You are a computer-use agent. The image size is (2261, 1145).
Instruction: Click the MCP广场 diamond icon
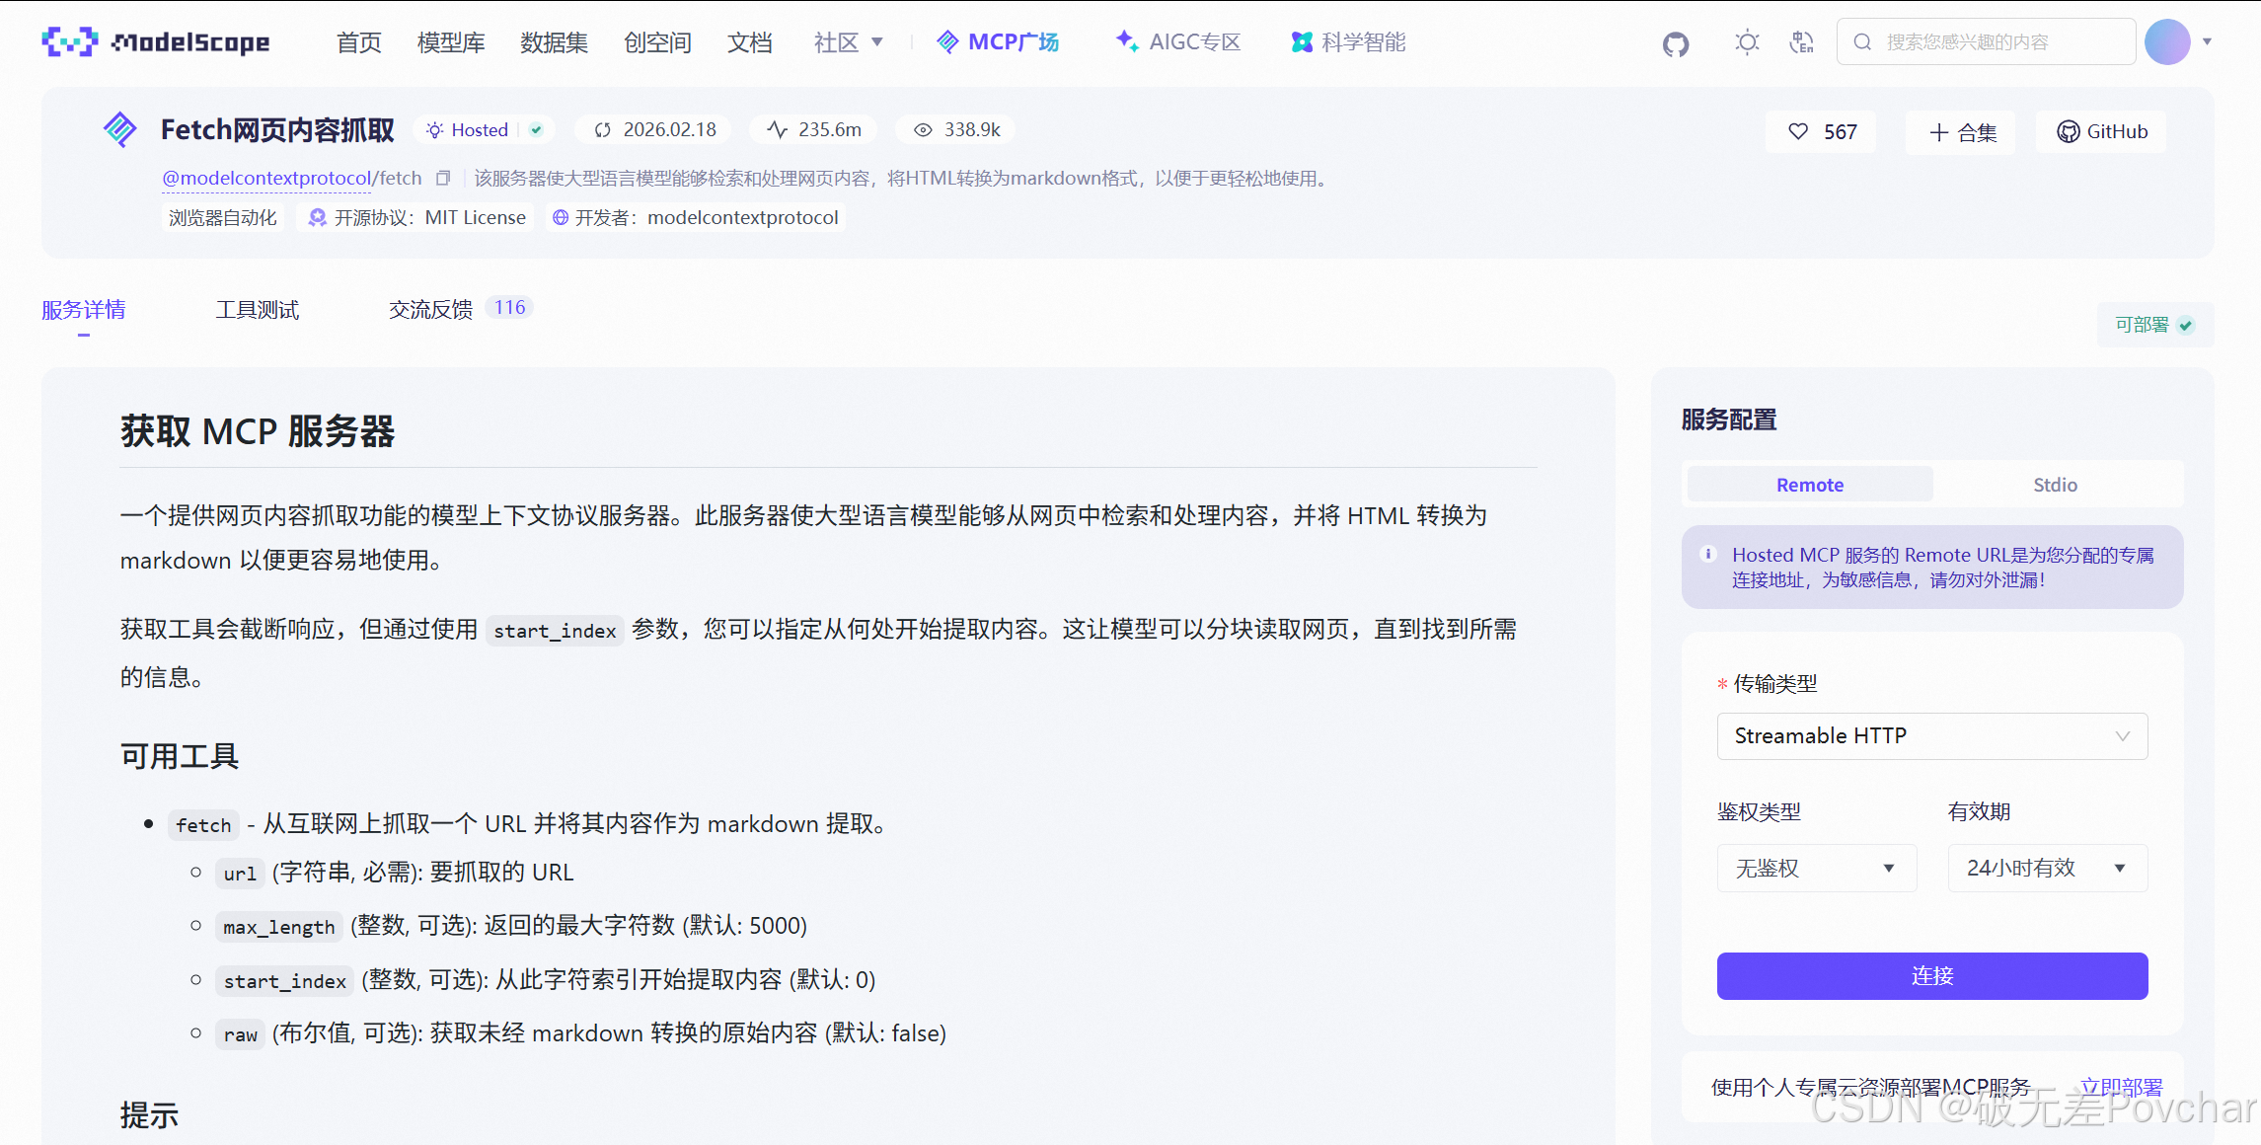tap(946, 42)
